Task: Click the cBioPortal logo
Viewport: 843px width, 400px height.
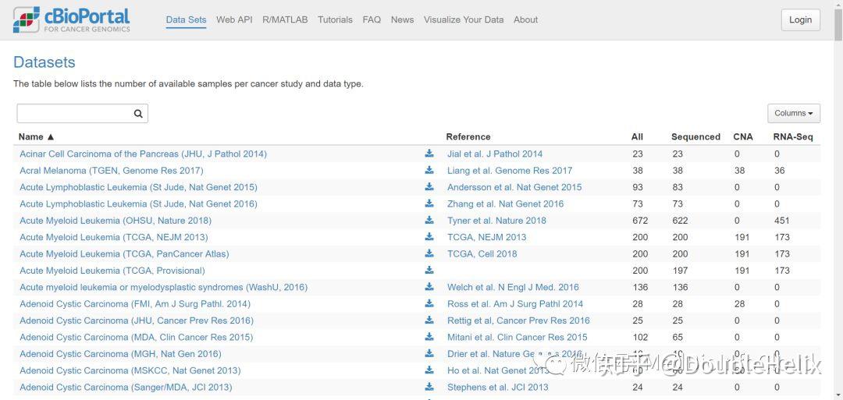Action: tap(72, 19)
